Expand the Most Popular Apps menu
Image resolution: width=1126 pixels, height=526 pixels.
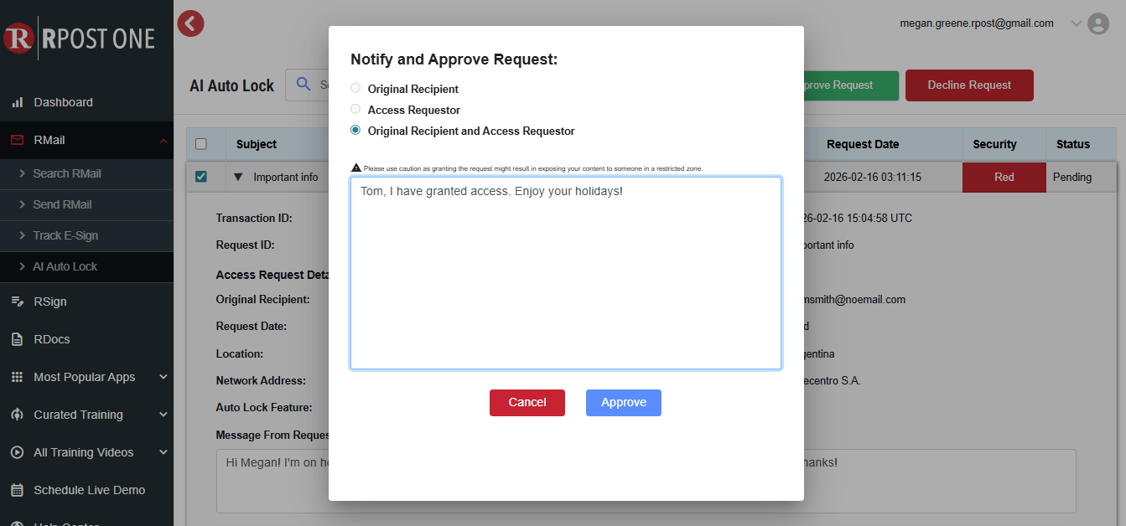[x=163, y=377]
